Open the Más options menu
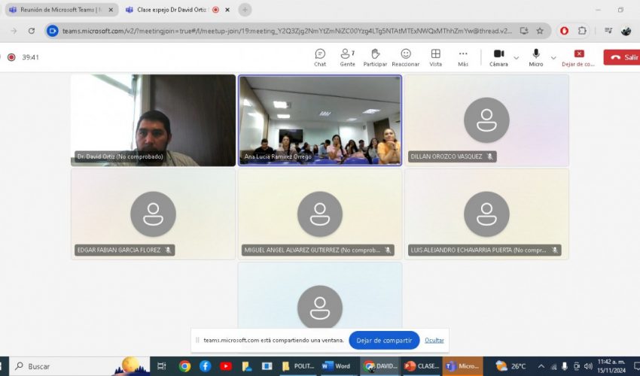 [x=463, y=57]
